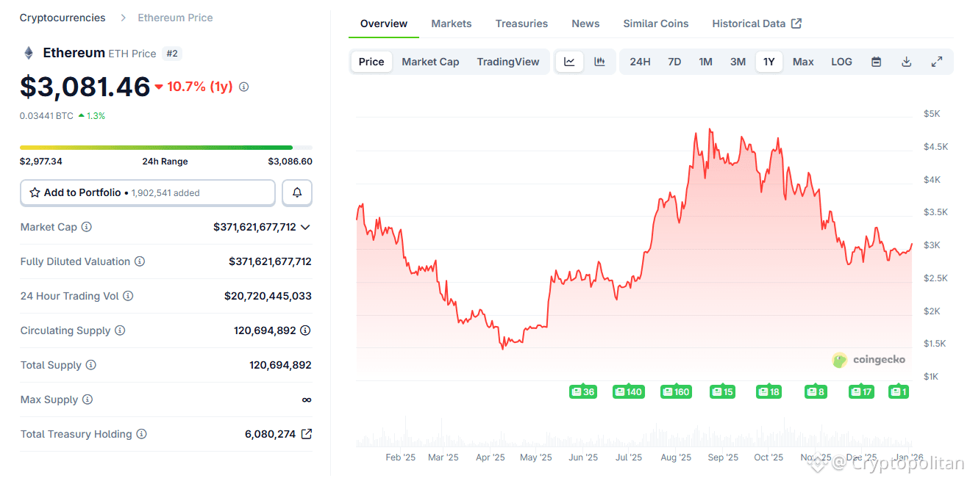Image resolution: width=970 pixels, height=481 pixels.
Task: Open price alerts via the bell icon
Action: click(297, 192)
